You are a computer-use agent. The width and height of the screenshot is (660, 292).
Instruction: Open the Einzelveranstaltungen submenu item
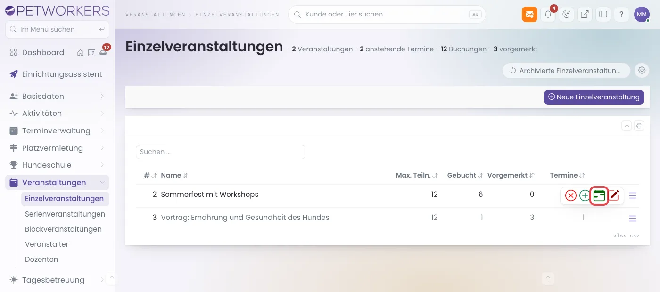pyautogui.click(x=65, y=199)
